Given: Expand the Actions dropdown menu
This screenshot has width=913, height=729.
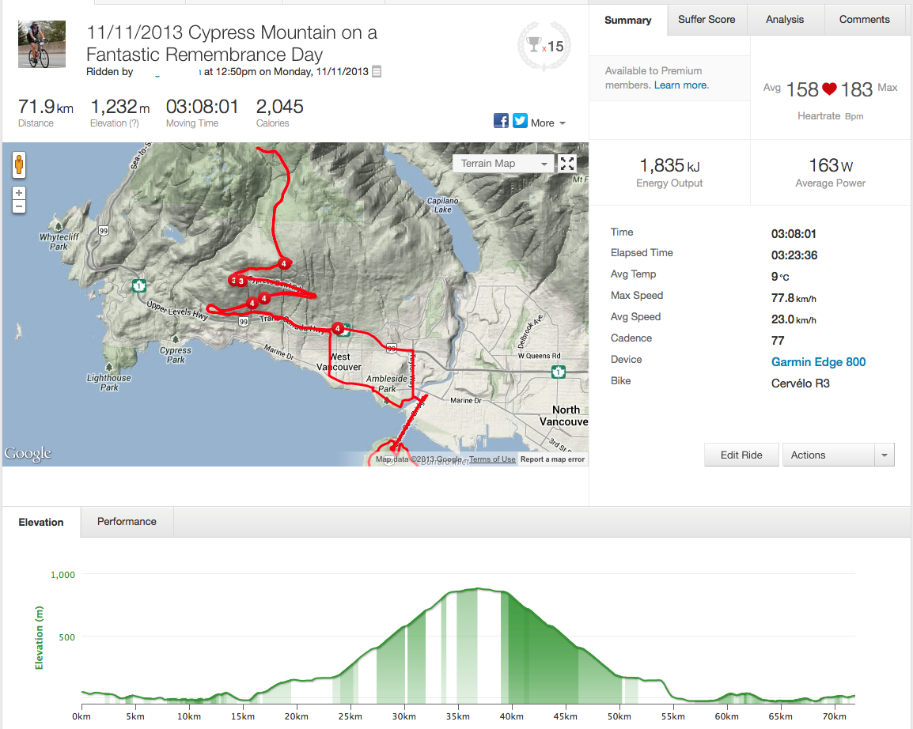Looking at the screenshot, I should 884,455.
